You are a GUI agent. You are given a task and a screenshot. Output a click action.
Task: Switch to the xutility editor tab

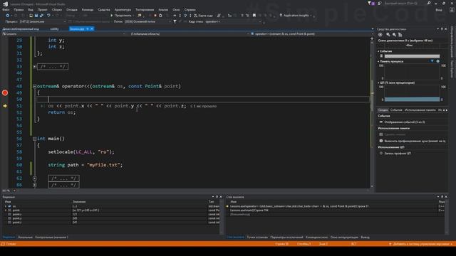54,28
